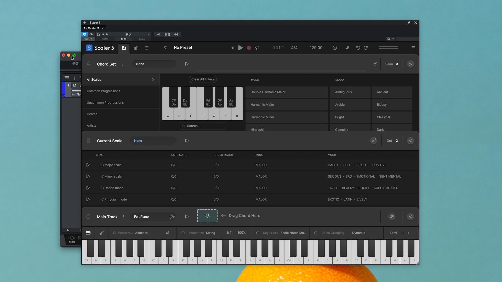Play the Chord Set preview

pos(187,64)
